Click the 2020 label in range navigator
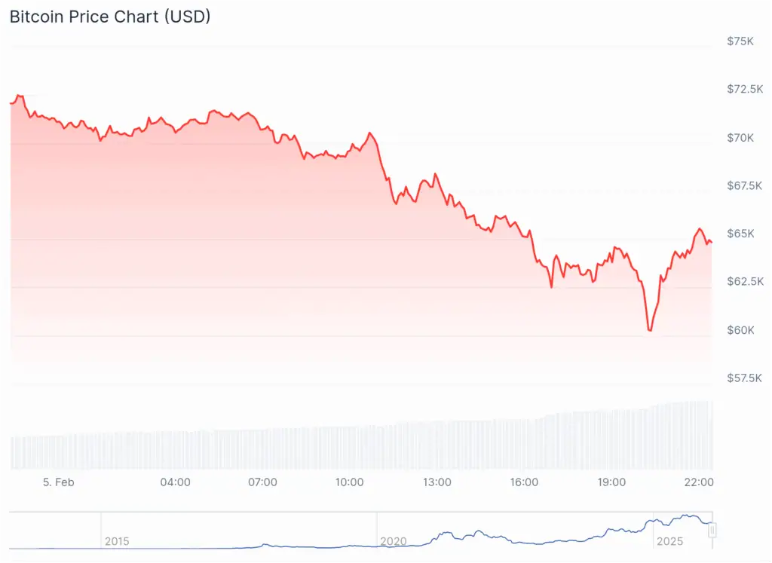This screenshot has height=563, width=772. click(x=394, y=541)
